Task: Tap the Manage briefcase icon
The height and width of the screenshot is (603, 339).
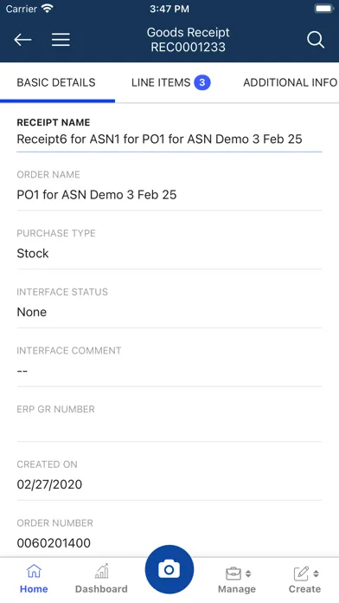Action: tap(233, 574)
